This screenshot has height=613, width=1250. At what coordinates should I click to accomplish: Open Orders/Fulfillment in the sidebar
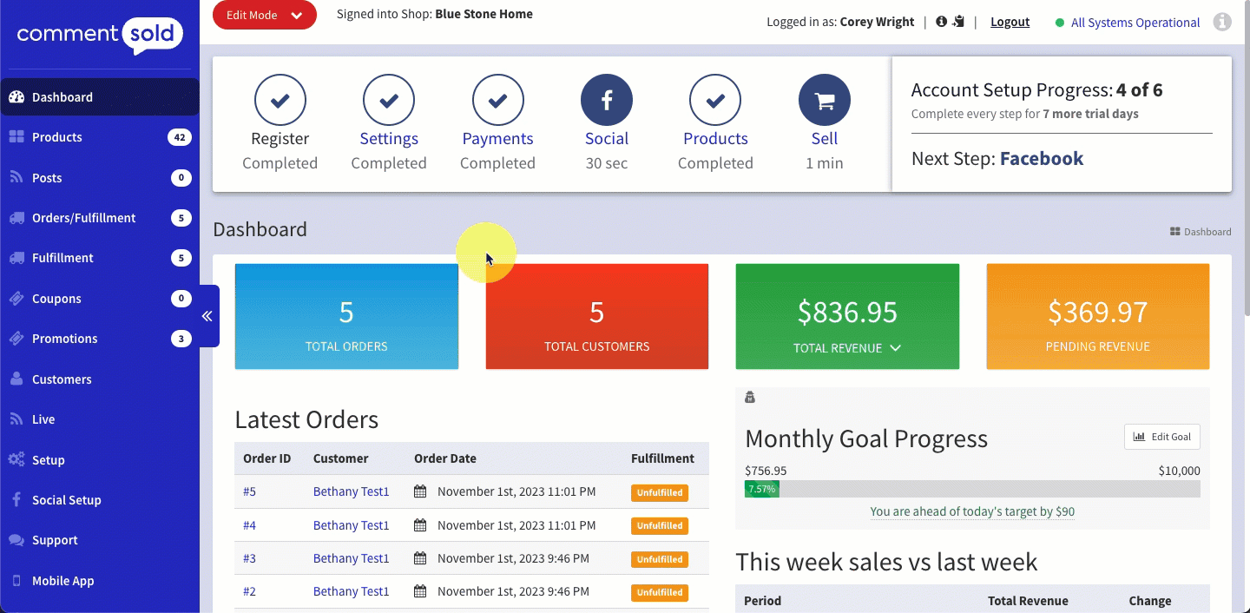pyautogui.click(x=83, y=218)
